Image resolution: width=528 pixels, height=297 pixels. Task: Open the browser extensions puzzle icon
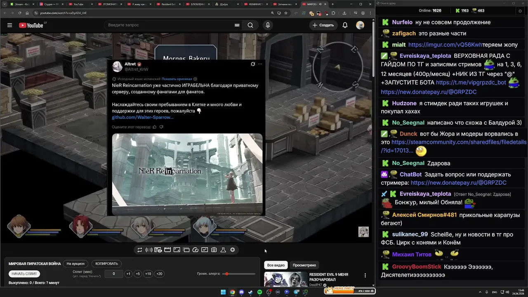click(333, 13)
